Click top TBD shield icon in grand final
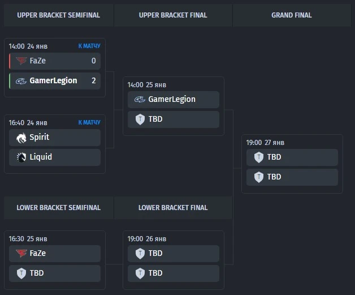 point(259,157)
